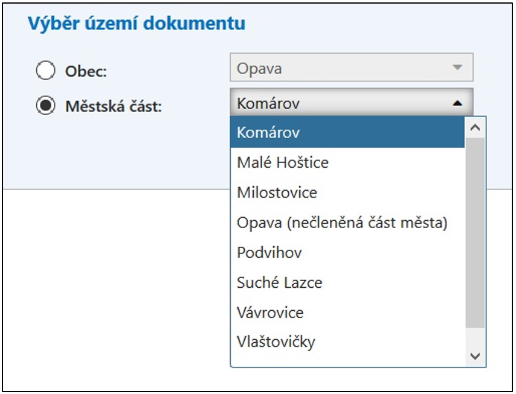Select the Obec radio button
Screen dimensions: 516x394
coord(45,71)
